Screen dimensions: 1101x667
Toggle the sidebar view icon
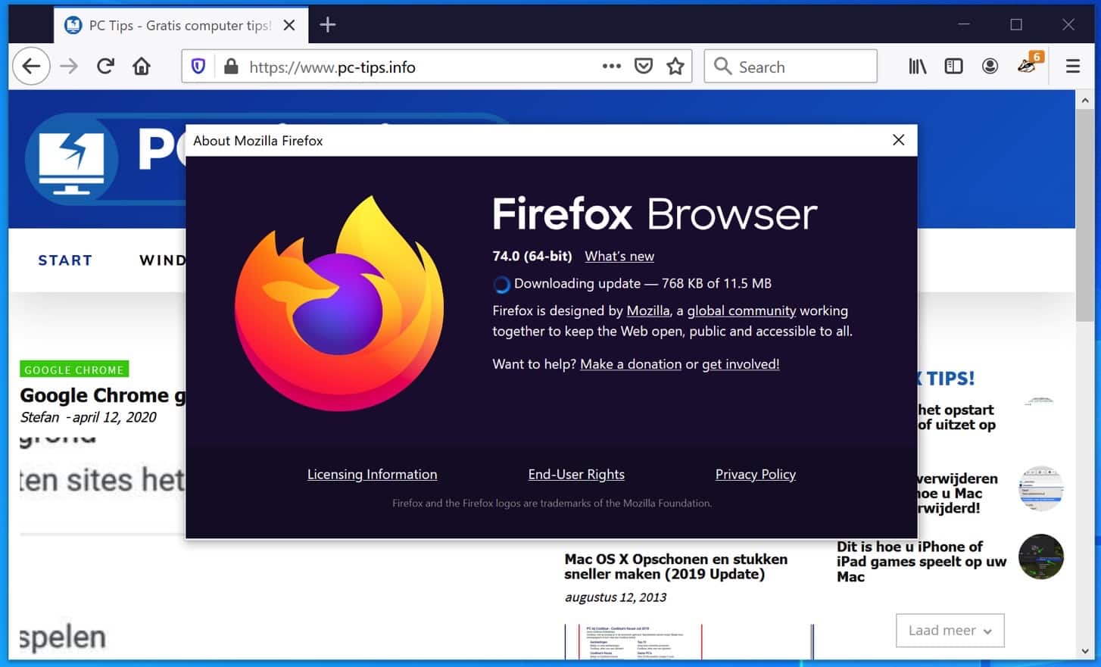[x=953, y=67]
